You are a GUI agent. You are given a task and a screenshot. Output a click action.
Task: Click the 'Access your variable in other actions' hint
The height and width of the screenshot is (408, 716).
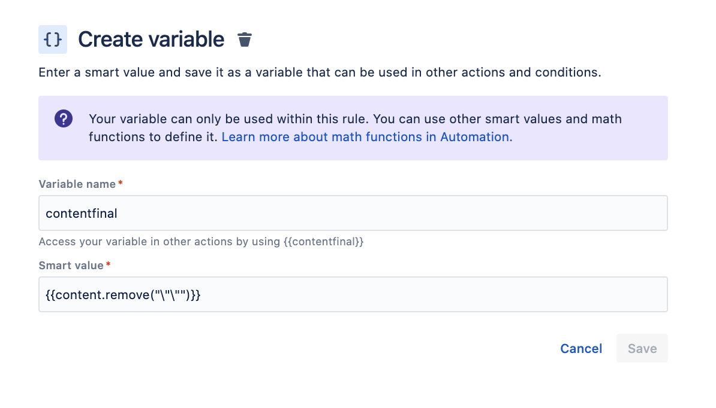pyautogui.click(x=159, y=242)
